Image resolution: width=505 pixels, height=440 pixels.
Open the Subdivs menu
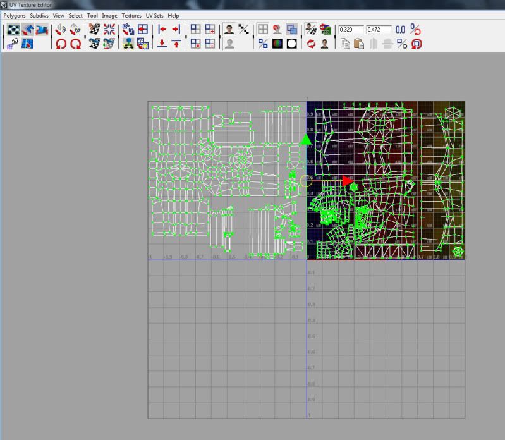(39, 15)
